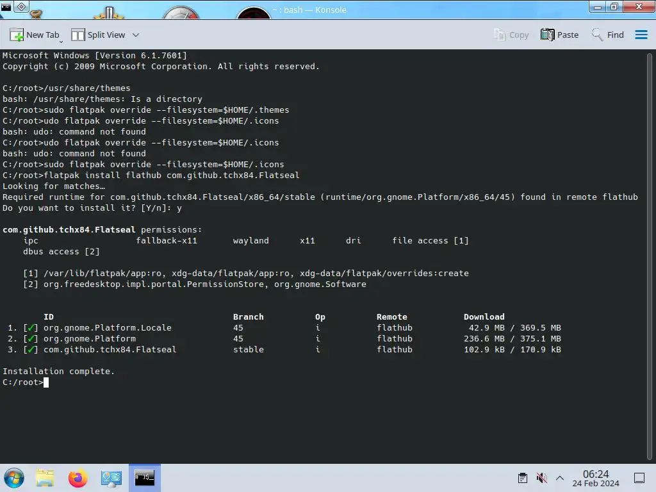Click the 'fallback-x11' permission text

coord(167,241)
